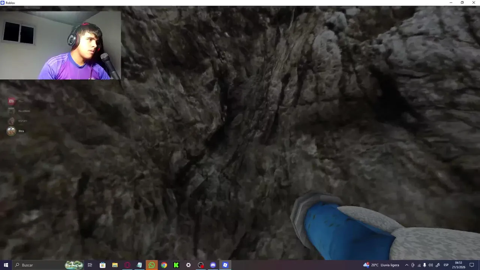The image size is (480, 270).
Task: Minimize the Roblox window
Action: (451, 3)
